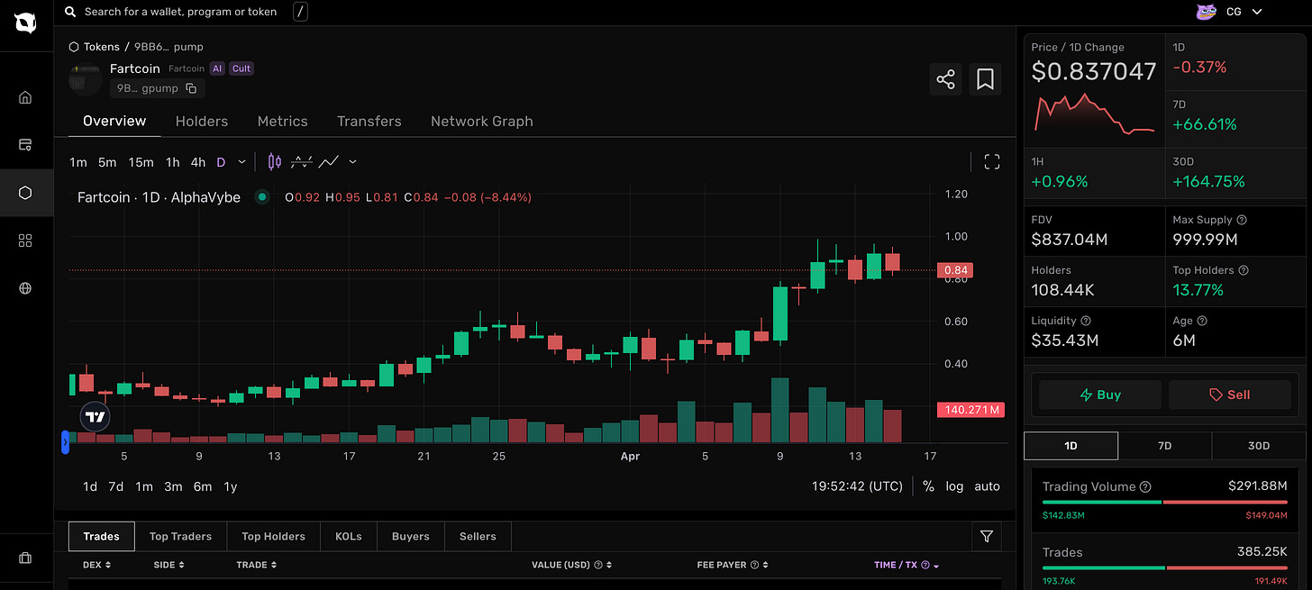This screenshot has width=1312, height=590.
Task: Set chart range to 6m
Action: tap(203, 486)
